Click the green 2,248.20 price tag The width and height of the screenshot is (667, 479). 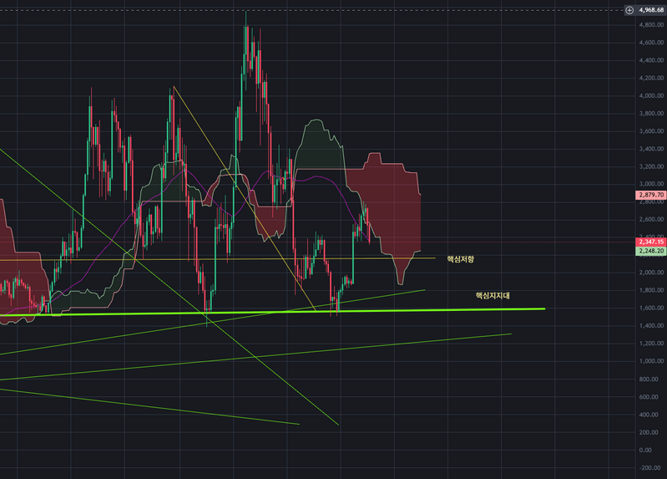[651, 251]
